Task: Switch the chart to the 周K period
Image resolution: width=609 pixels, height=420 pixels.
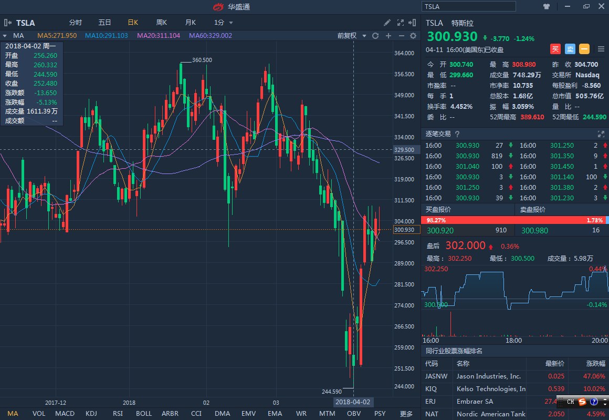Action: tap(161, 23)
